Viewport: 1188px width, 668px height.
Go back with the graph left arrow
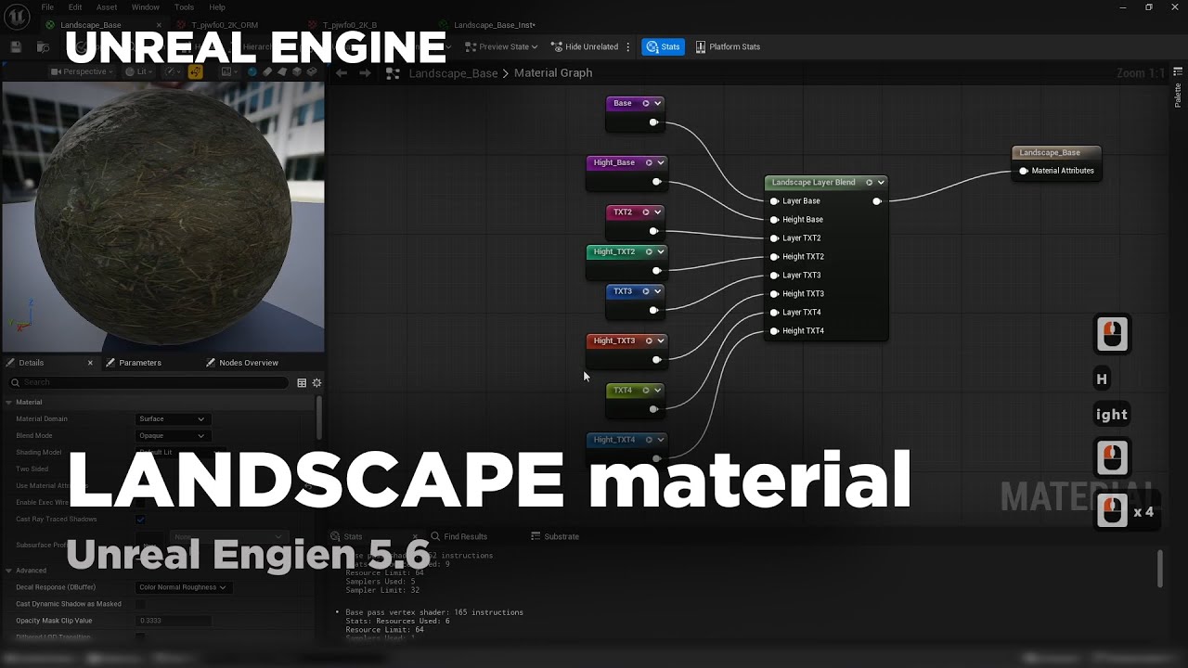tap(342, 72)
